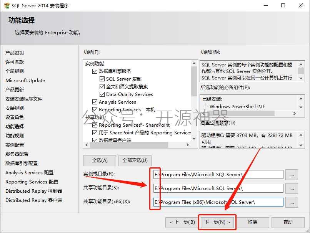Click the 功能规则 step in sidebar

(15, 136)
